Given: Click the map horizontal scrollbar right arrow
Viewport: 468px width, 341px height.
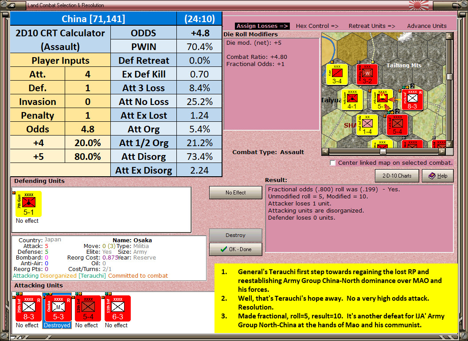Looking at the screenshot, I should pyautogui.click(x=442, y=151).
